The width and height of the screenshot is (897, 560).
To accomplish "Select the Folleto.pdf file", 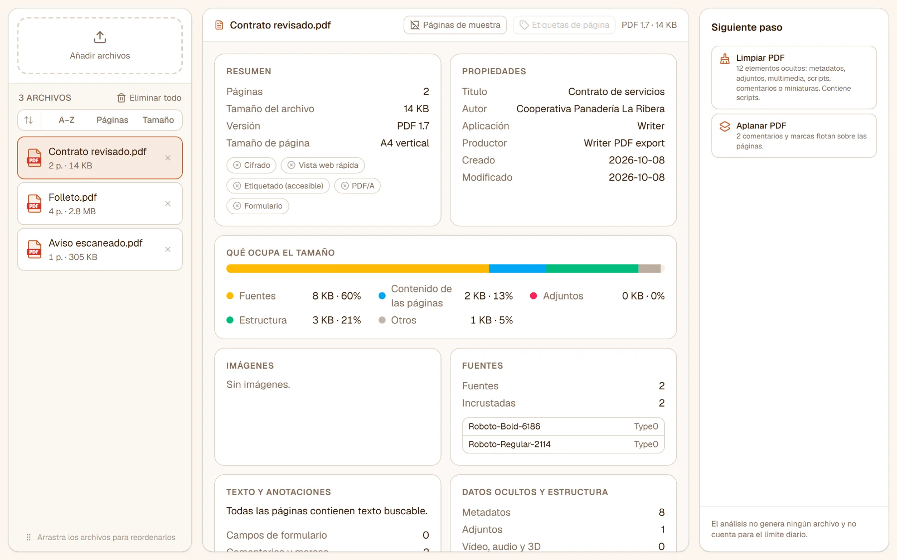I will (x=100, y=204).
